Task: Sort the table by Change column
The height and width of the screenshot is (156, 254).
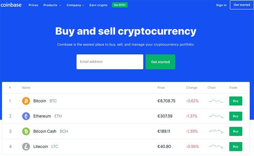Action: pos(192,88)
